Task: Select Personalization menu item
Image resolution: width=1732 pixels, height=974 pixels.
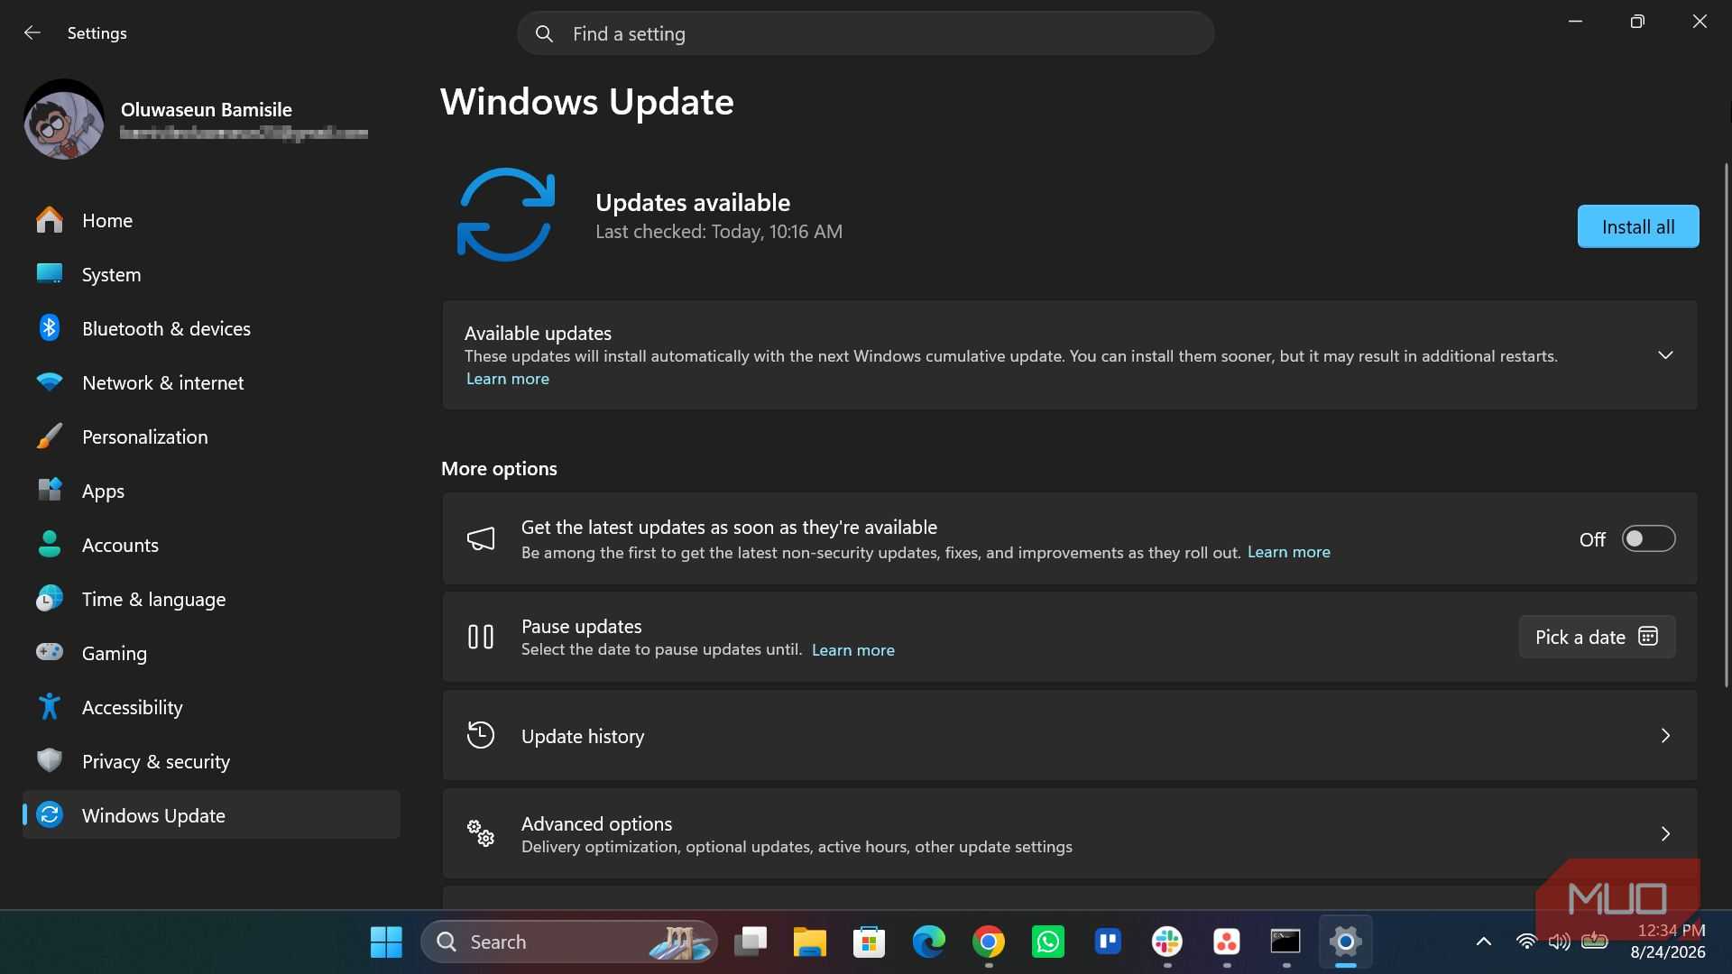Action: coord(211,436)
